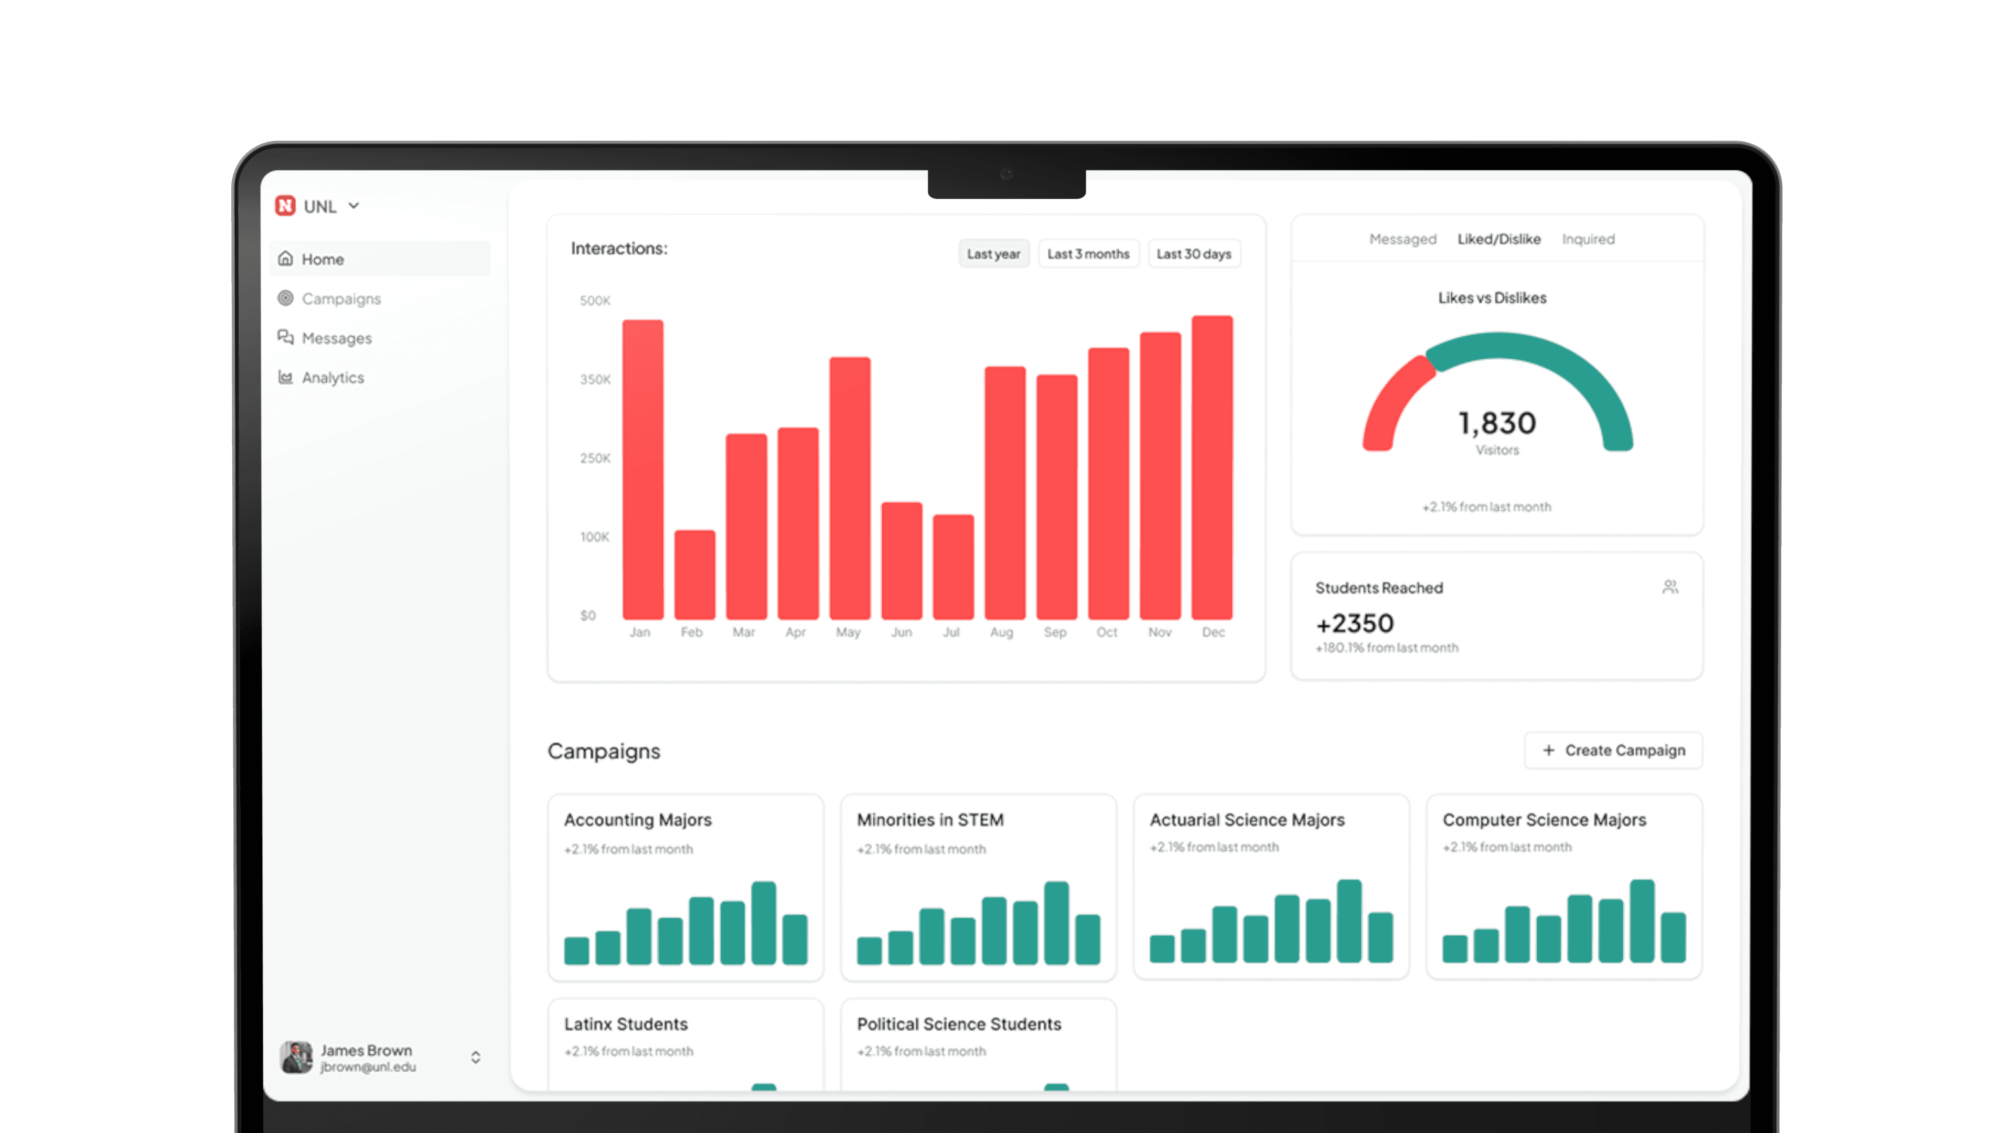The width and height of the screenshot is (2014, 1133).
Task: Open the Accounting Majors campaign card
Action: pos(685,888)
